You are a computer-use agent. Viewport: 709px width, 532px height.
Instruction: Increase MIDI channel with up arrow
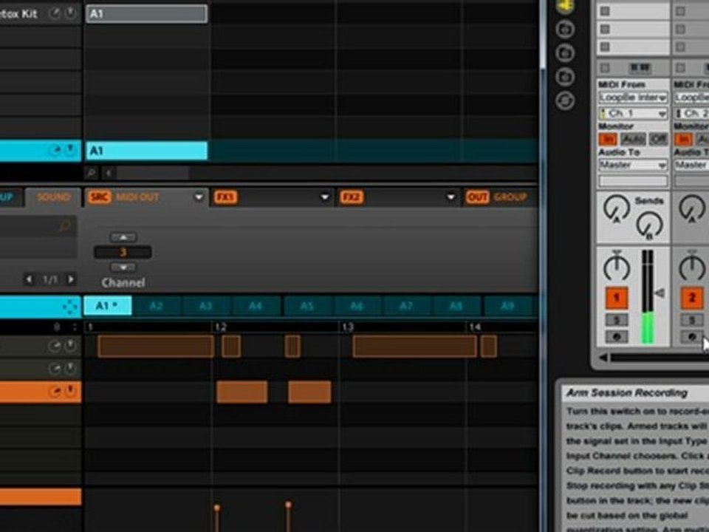coord(123,237)
